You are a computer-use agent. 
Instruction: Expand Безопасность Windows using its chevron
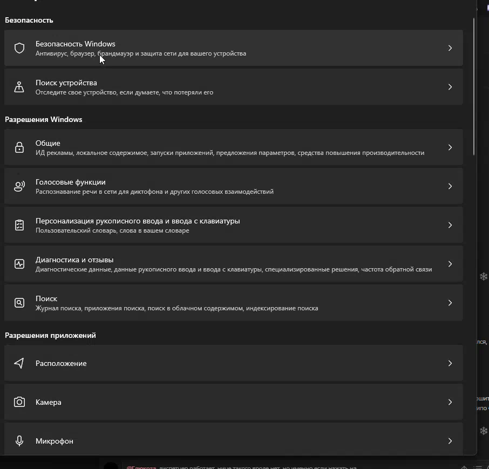click(x=450, y=48)
